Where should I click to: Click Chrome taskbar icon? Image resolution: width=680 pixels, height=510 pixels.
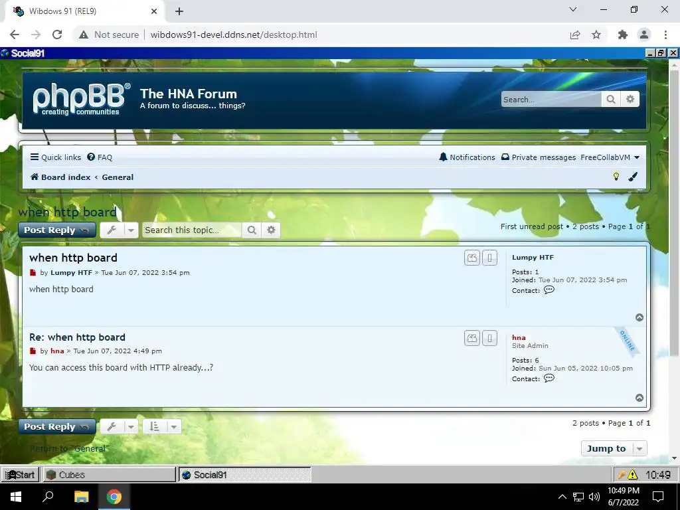pos(114,497)
